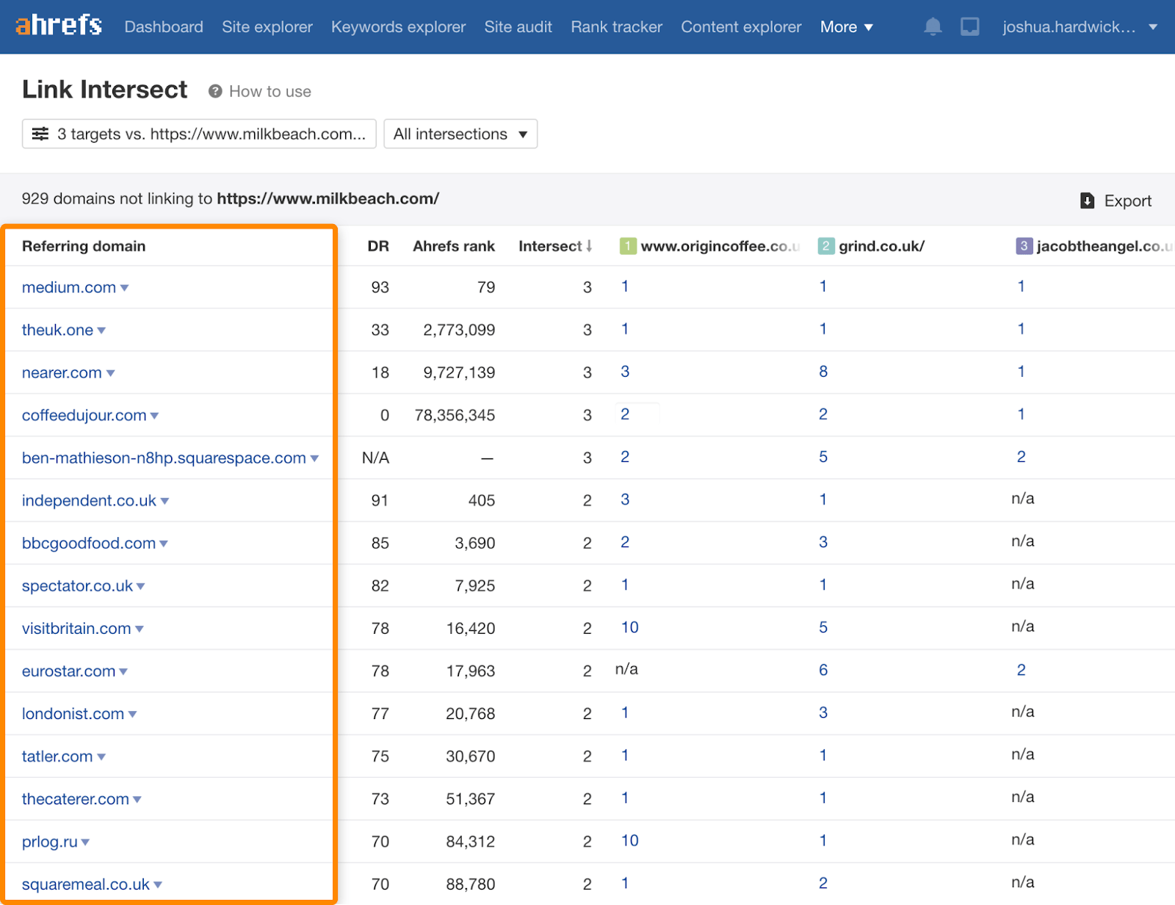1175x905 pixels.
Task: Click the Intersect sort arrow
Action: tap(589, 246)
